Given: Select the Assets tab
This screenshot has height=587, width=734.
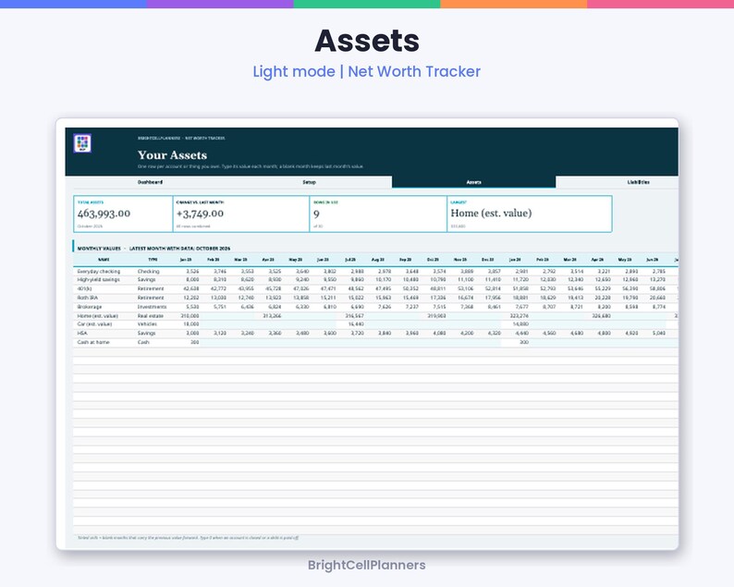Looking at the screenshot, I should point(473,182).
